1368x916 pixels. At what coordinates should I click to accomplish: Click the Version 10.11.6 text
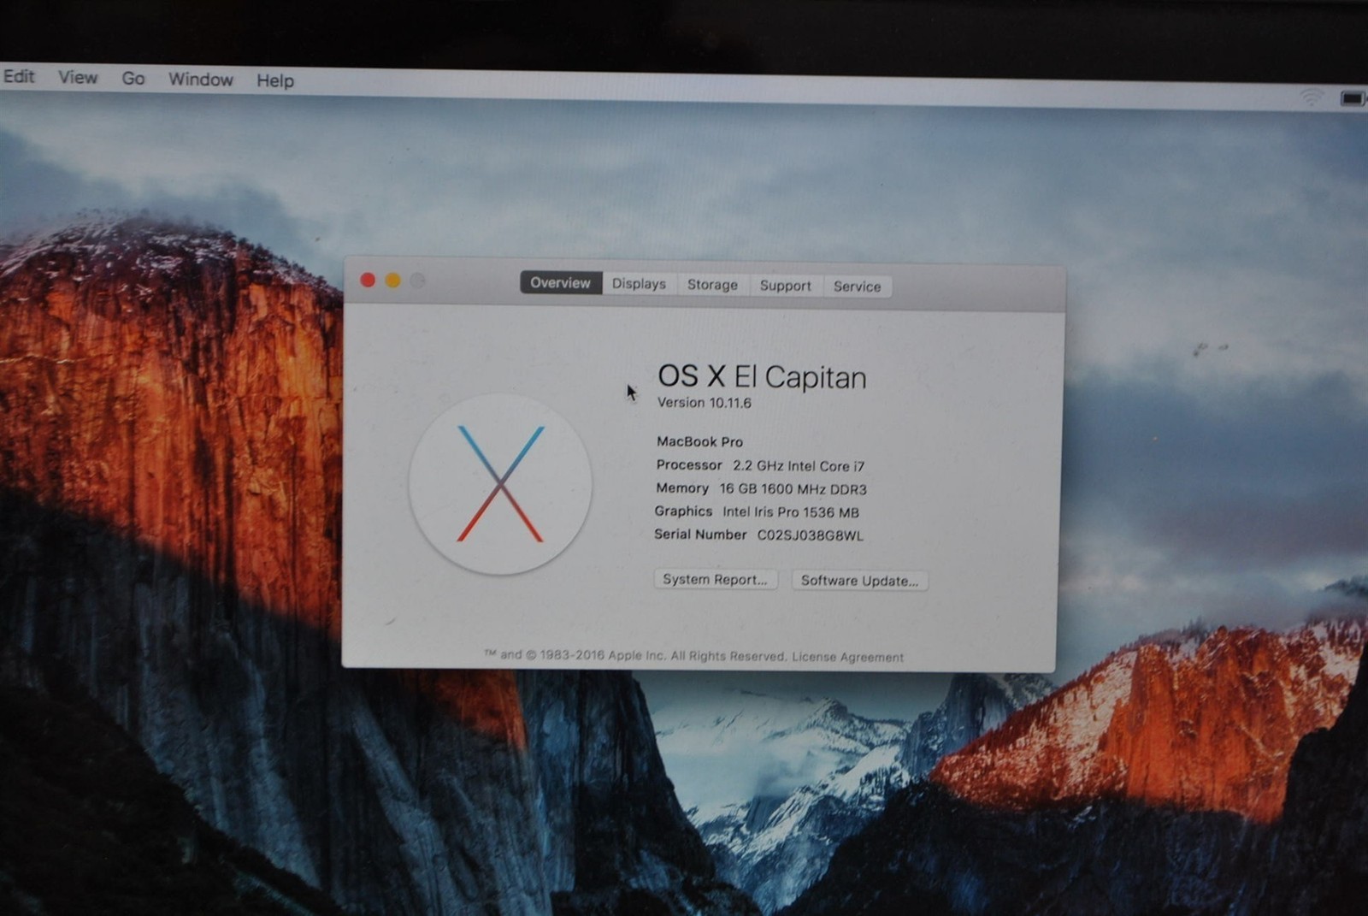(x=705, y=403)
